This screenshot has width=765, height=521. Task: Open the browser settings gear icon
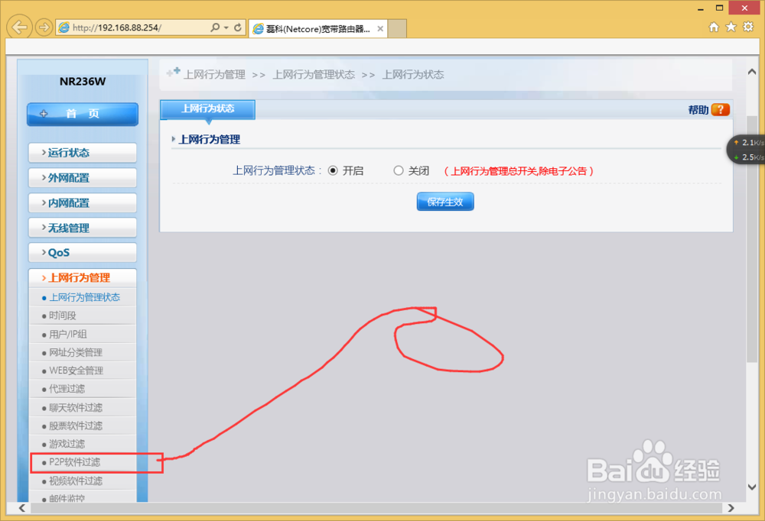747,26
